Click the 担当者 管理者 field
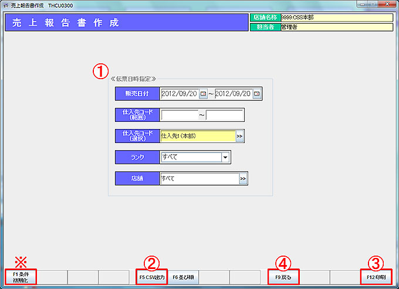The image size is (399, 289). [337, 27]
